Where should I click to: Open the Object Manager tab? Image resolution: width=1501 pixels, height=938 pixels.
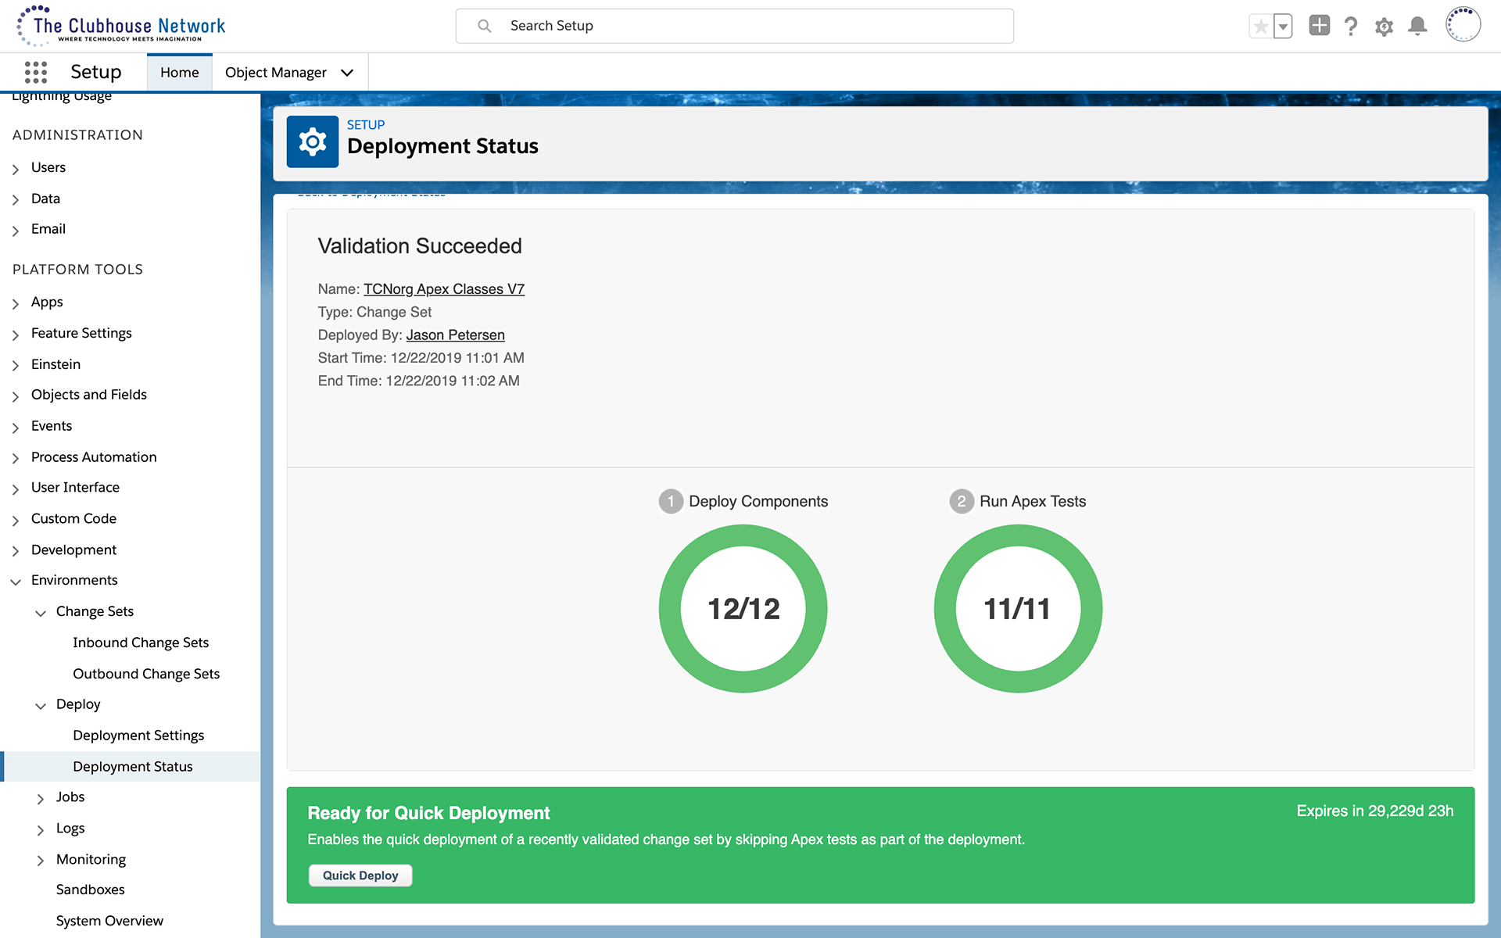pyautogui.click(x=275, y=72)
